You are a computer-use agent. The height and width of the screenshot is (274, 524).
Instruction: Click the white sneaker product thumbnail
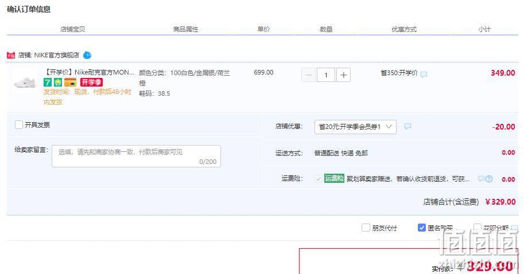pyautogui.click(x=25, y=82)
